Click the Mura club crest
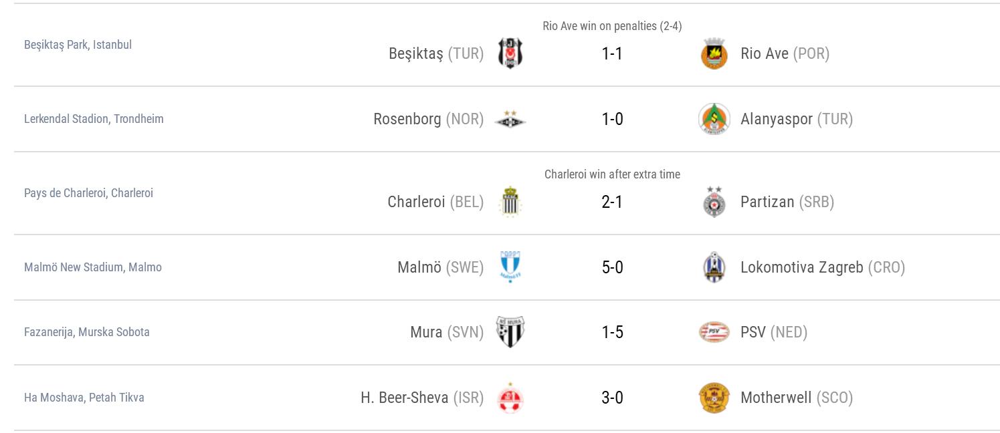1000x433 pixels. 510,332
